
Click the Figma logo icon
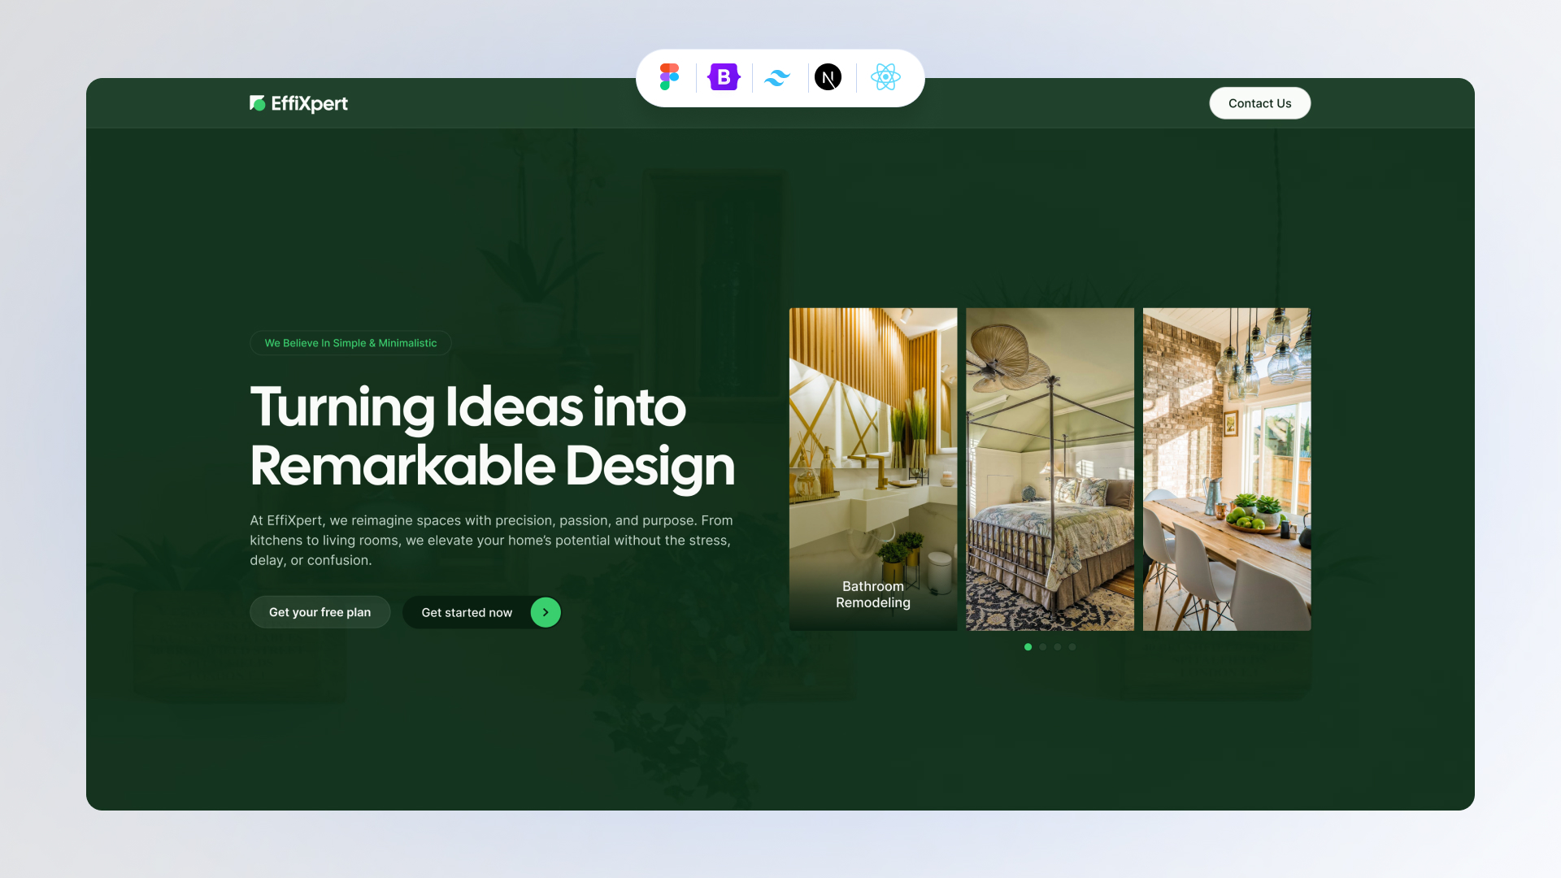coord(669,77)
